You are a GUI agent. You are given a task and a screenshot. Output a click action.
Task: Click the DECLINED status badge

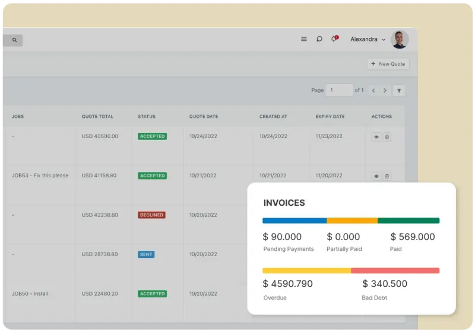coord(151,215)
